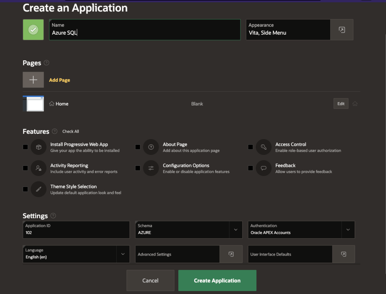Open Advanced Settings dialog icon
386x294 pixels.
point(231,254)
